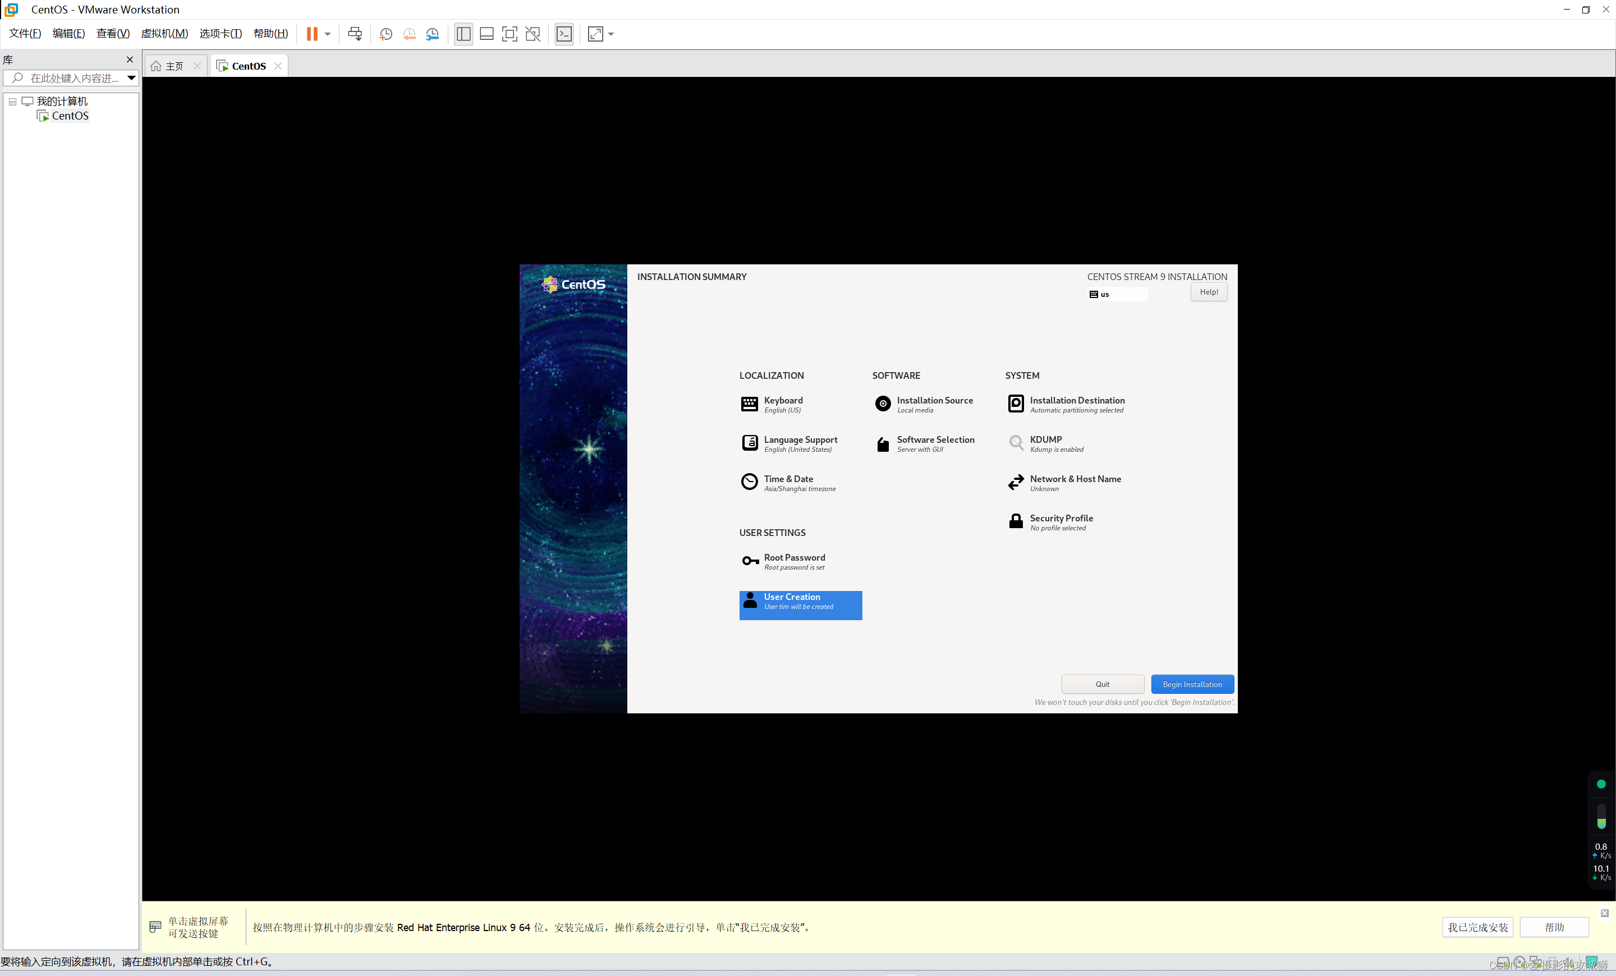
Task: Click Send Ctrl+Alt+Del toolbar icon
Action: pyautogui.click(x=355, y=34)
